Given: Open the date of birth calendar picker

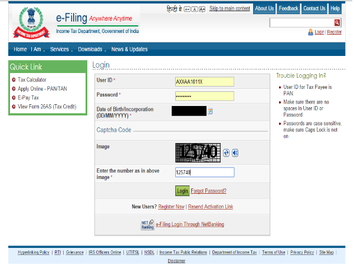Looking at the screenshot, I should click(x=210, y=111).
